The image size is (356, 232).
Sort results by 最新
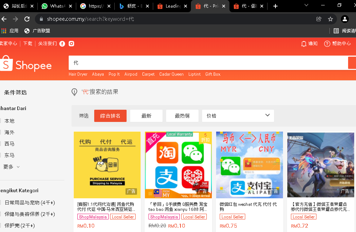(146, 116)
